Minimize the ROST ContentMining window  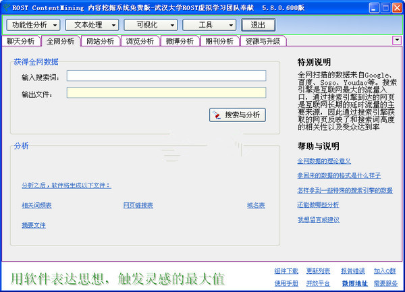[374, 7]
